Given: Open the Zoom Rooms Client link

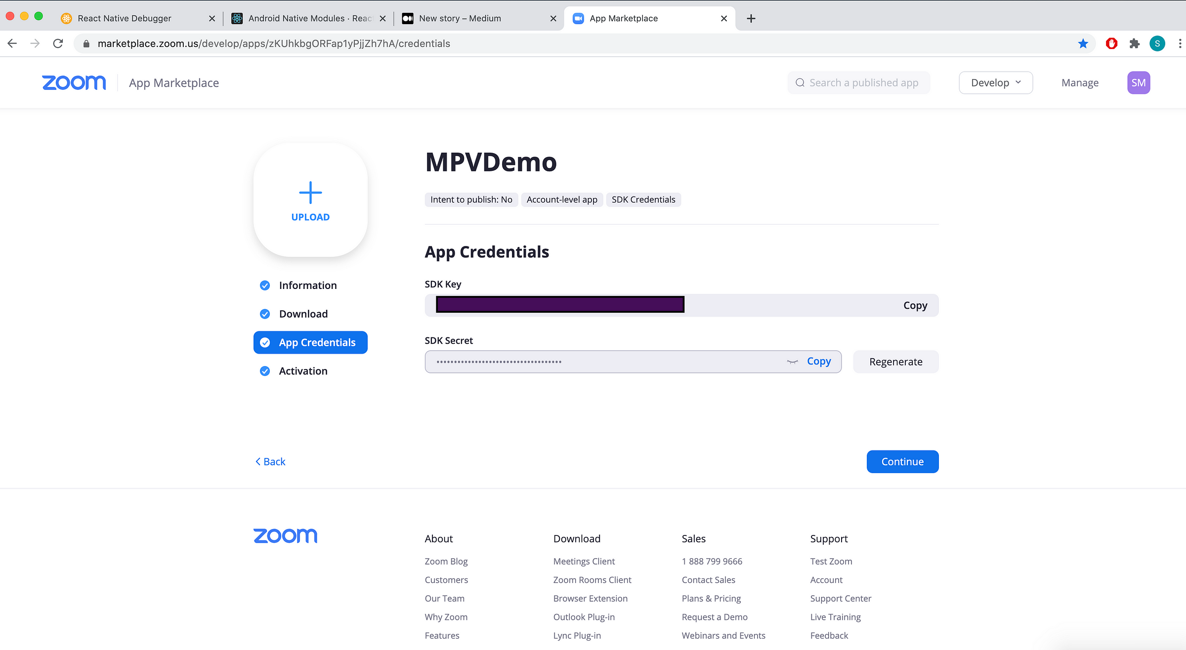Looking at the screenshot, I should [593, 579].
